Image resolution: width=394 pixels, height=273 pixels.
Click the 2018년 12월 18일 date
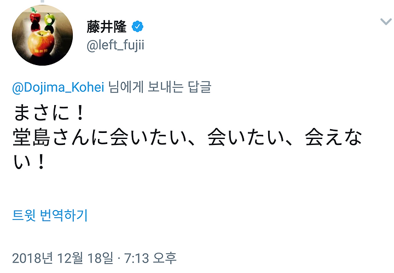point(62,258)
